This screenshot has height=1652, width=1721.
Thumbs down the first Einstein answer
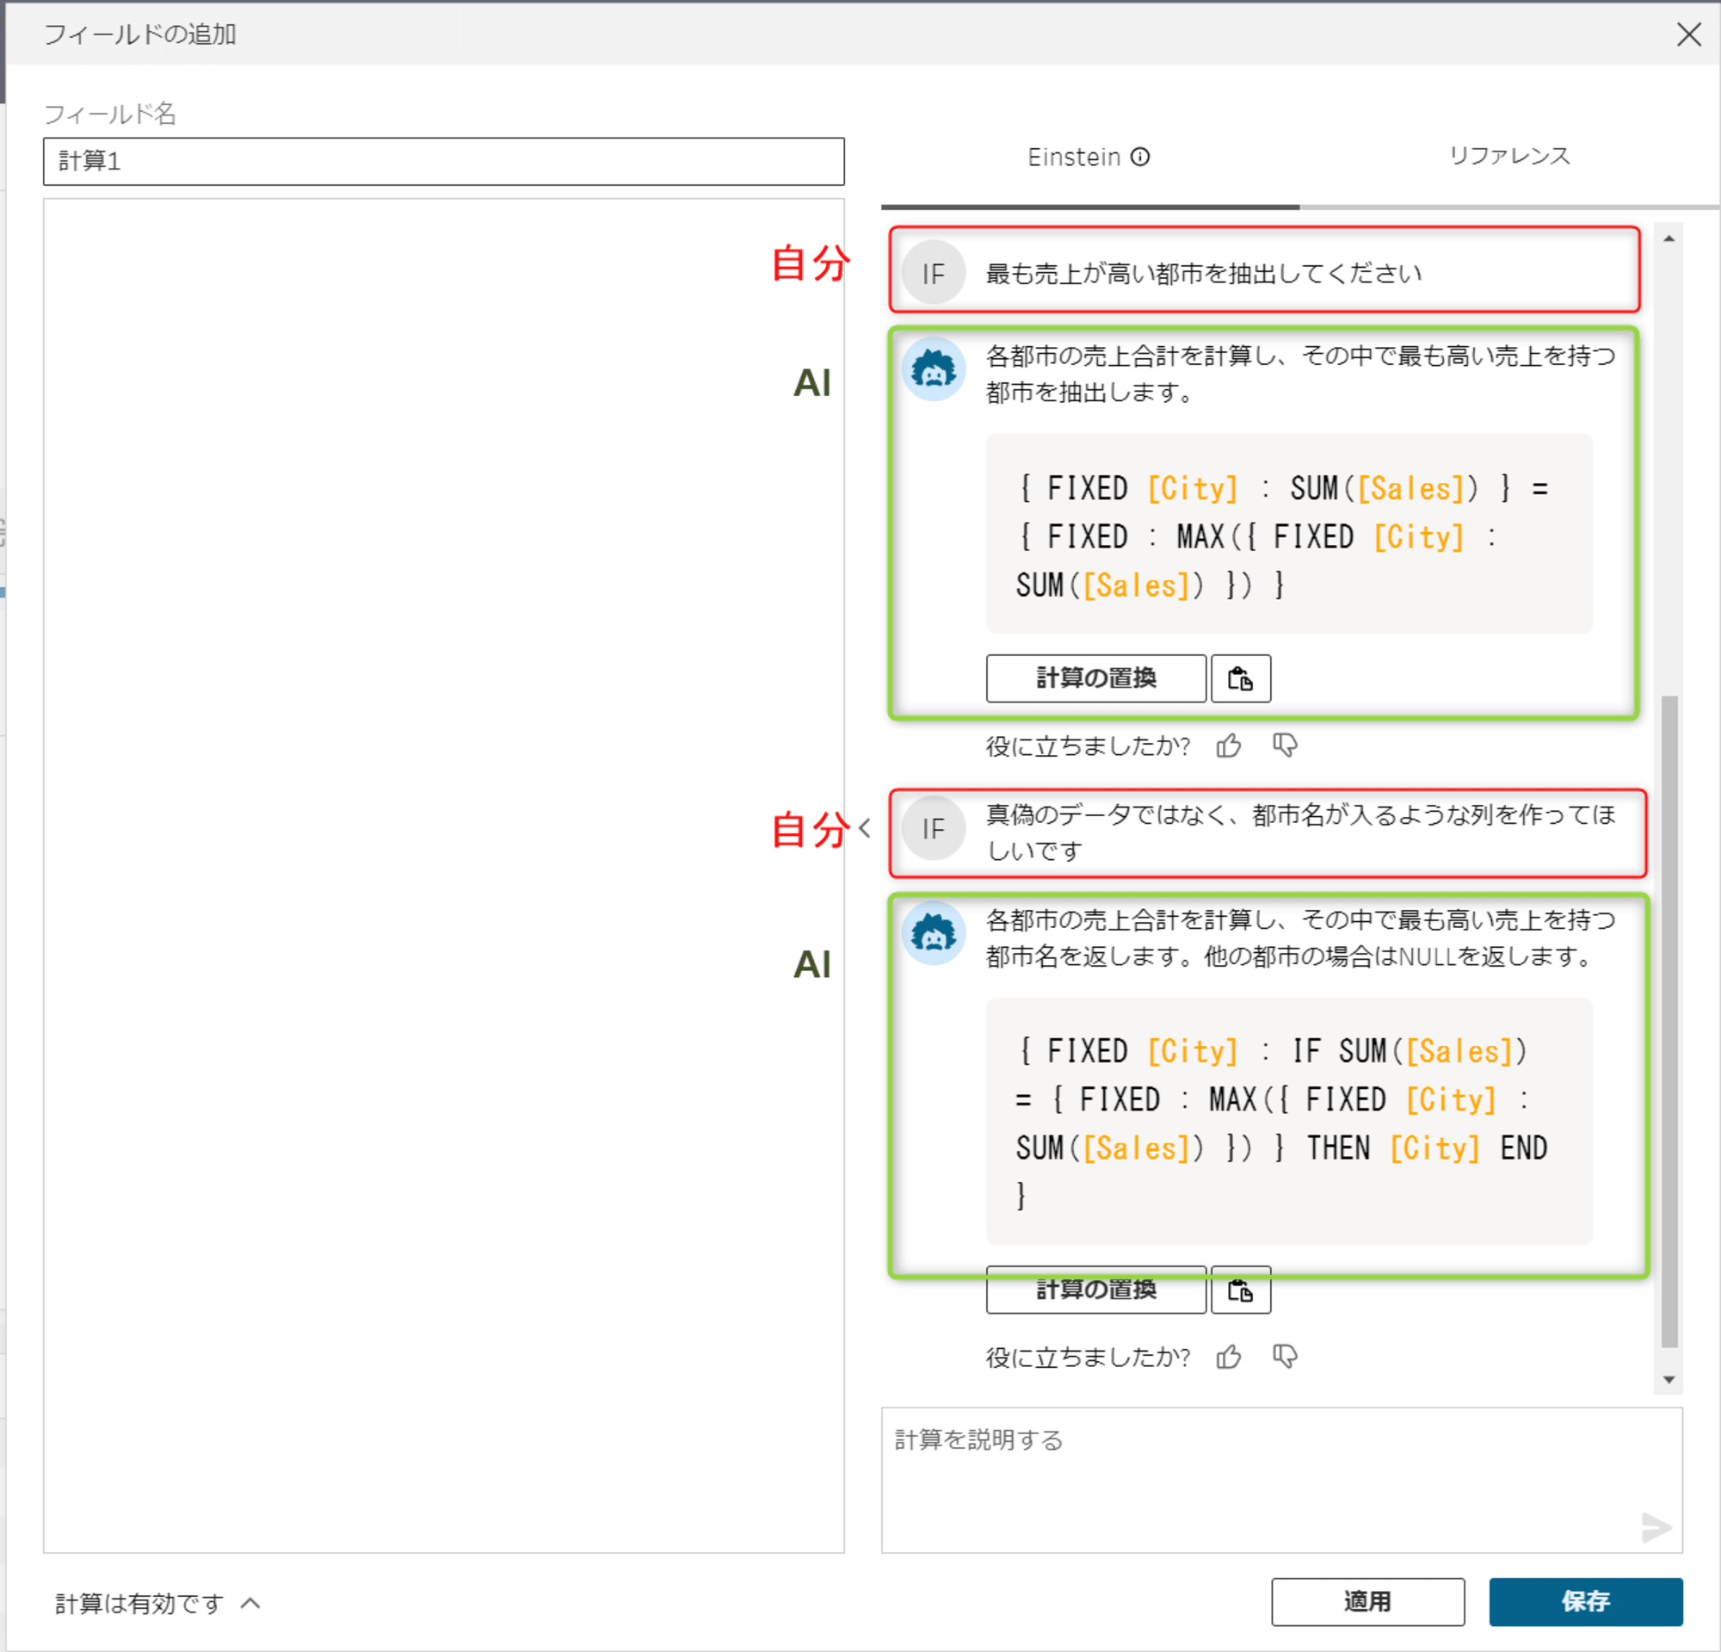coord(1285,746)
